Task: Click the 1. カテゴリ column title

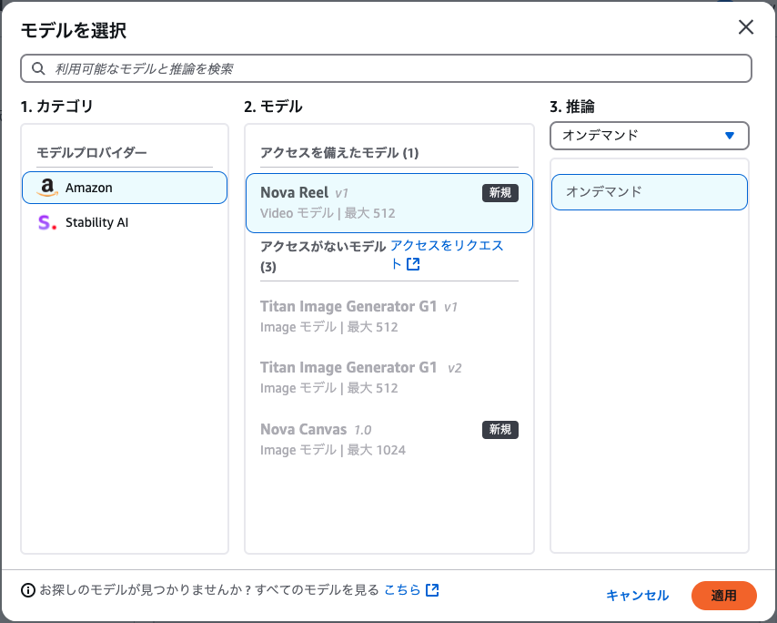Action: 57,107
